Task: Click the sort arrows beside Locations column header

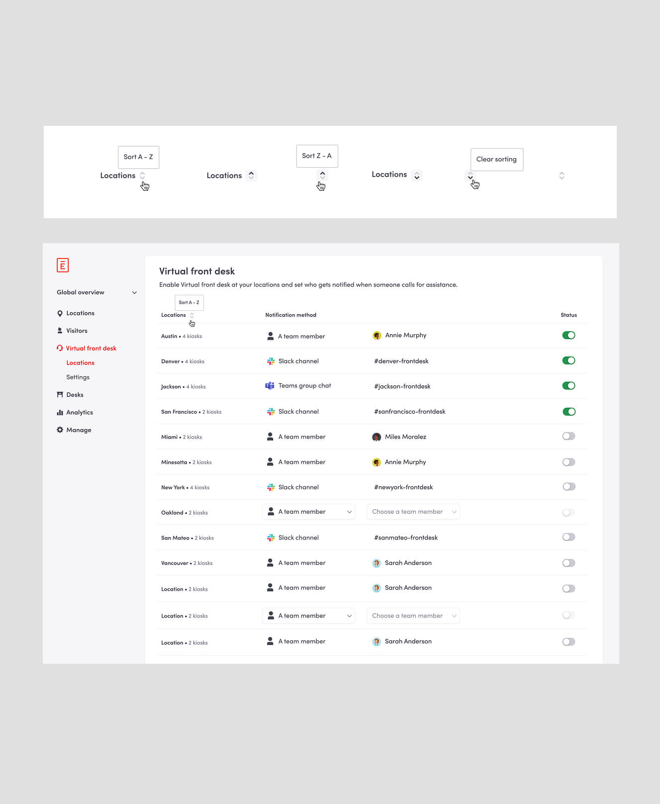Action: click(192, 315)
